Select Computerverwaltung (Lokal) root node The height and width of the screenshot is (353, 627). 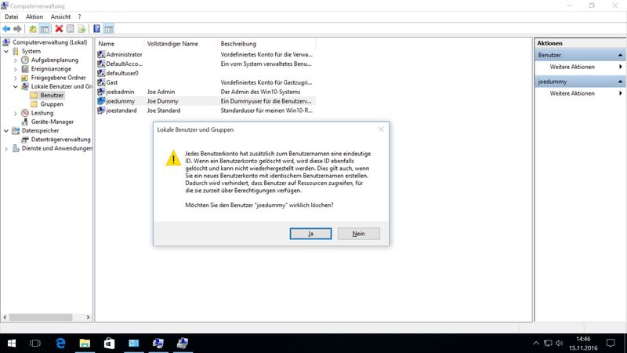coord(49,42)
